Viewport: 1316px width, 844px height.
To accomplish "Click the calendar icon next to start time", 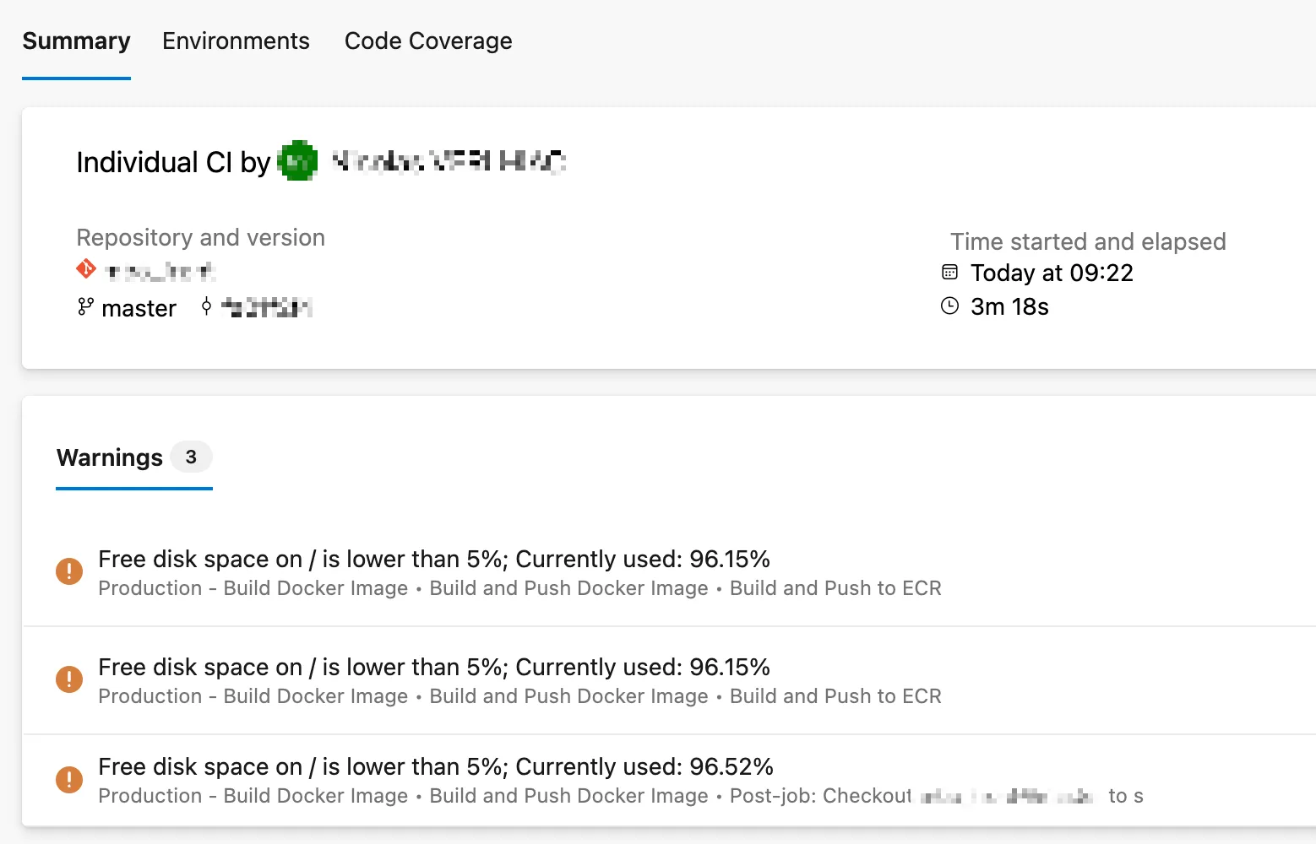I will click(x=951, y=272).
